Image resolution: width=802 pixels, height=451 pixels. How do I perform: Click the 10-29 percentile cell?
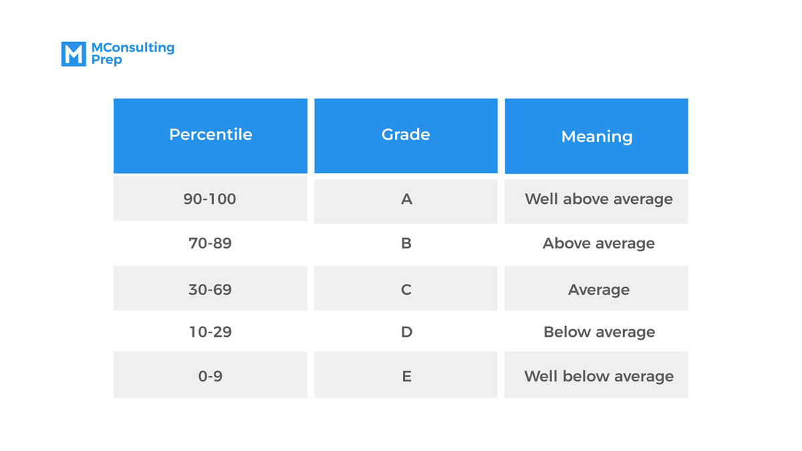pyautogui.click(x=211, y=332)
